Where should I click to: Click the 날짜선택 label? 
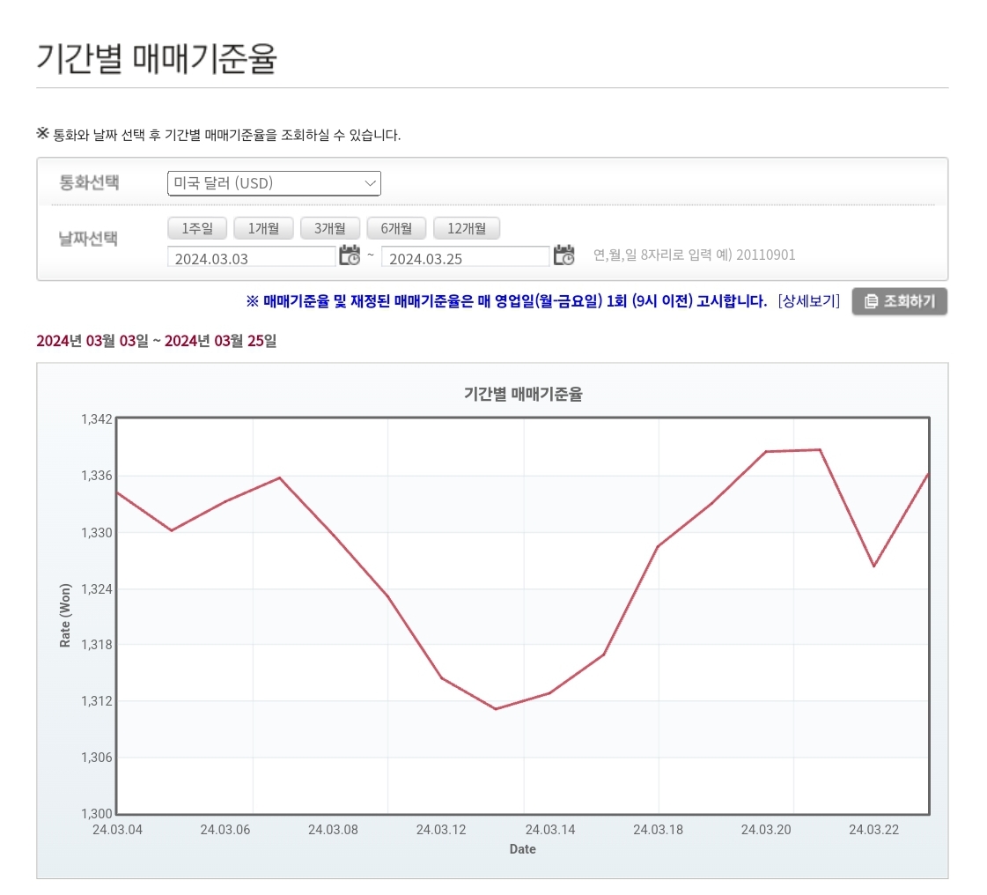pyautogui.click(x=88, y=239)
